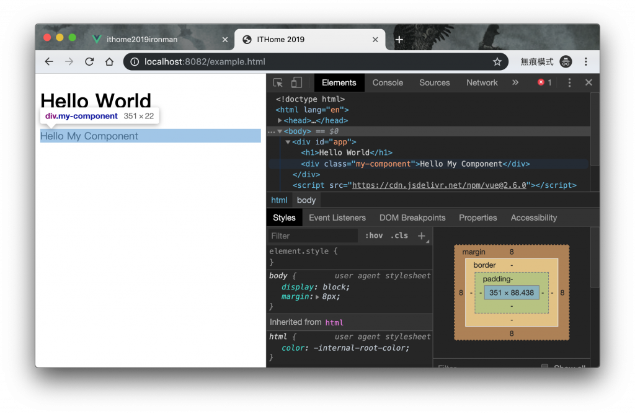Toggle the .cls class editor button
This screenshot has height=414, width=635.
click(399, 236)
